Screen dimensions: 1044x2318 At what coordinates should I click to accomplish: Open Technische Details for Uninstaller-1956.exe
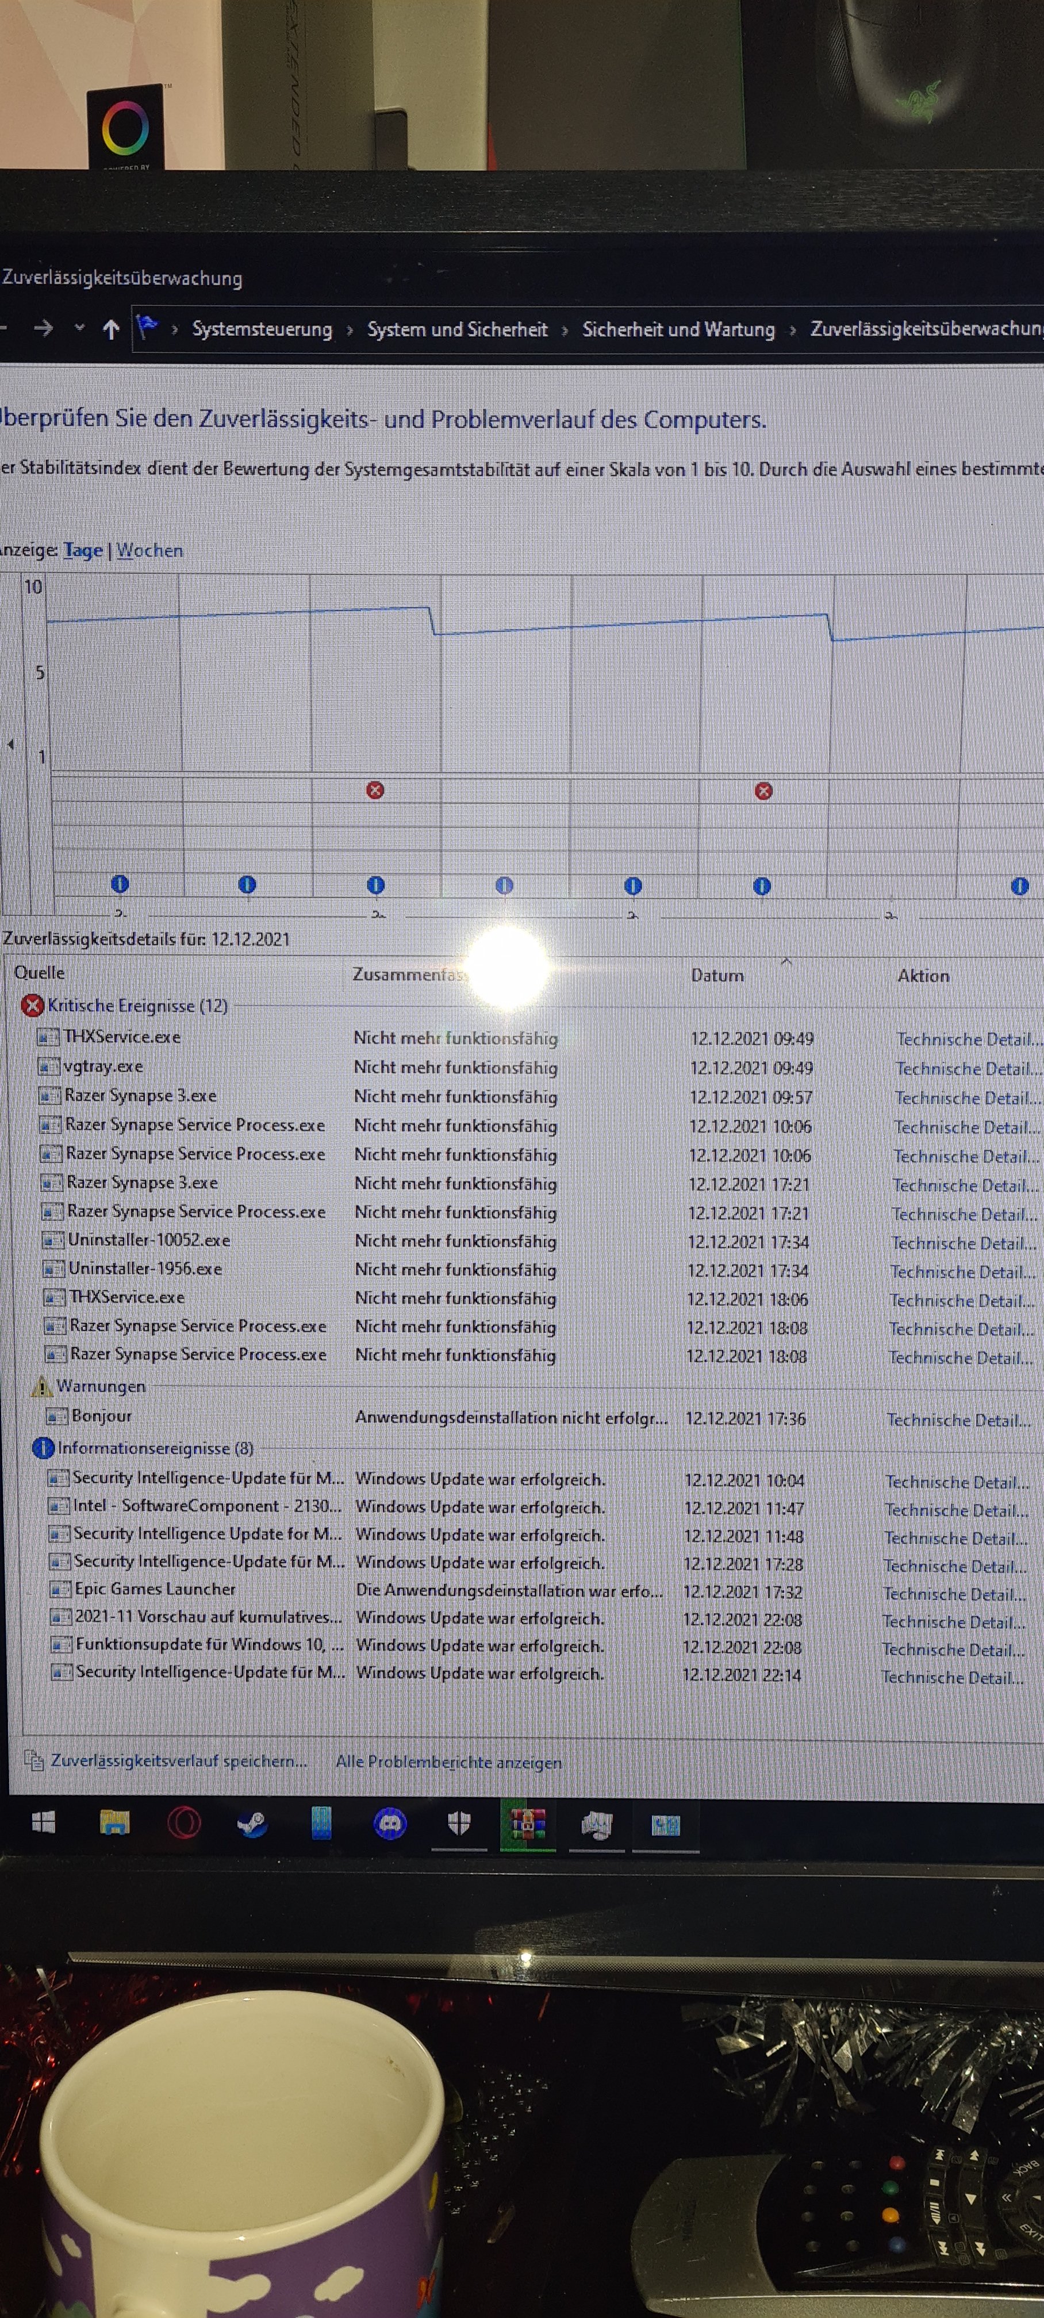(962, 1272)
